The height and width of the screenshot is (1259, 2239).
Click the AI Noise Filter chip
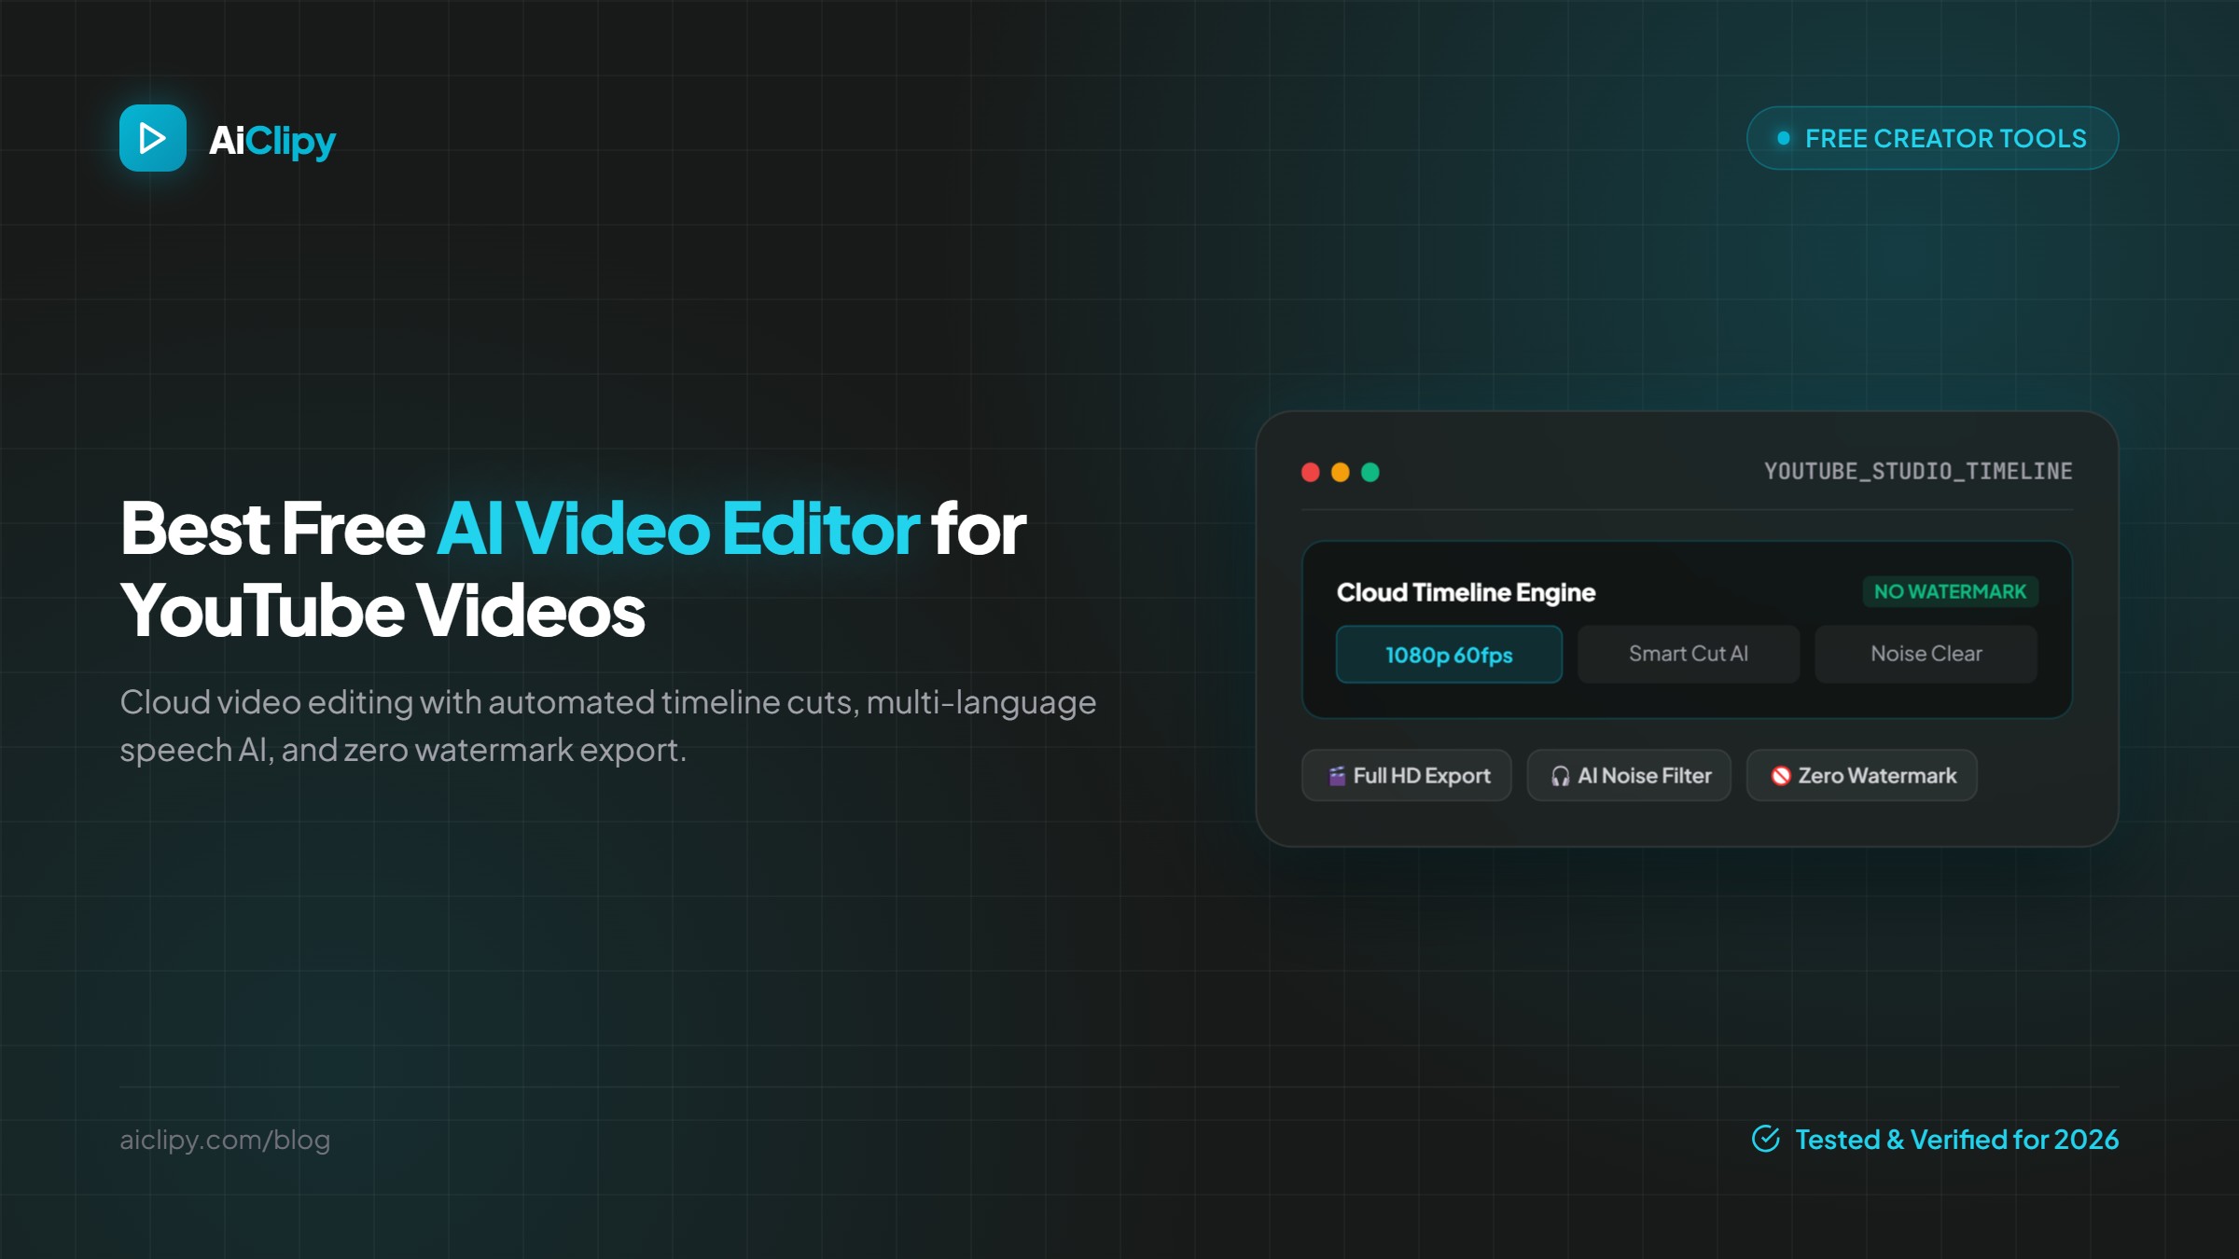coord(1629,775)
